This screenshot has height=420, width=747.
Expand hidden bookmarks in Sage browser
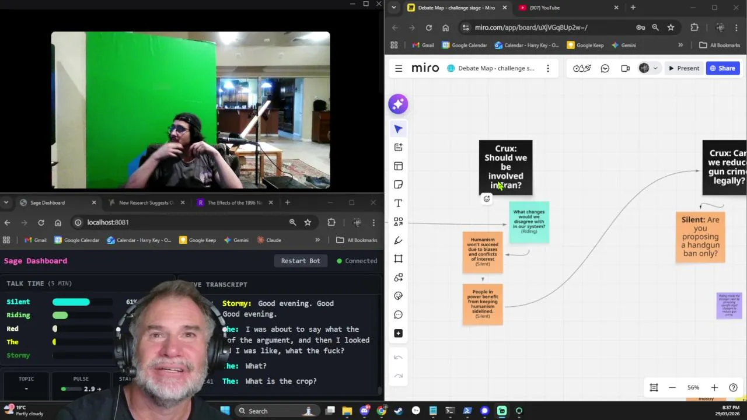(317, 240)
